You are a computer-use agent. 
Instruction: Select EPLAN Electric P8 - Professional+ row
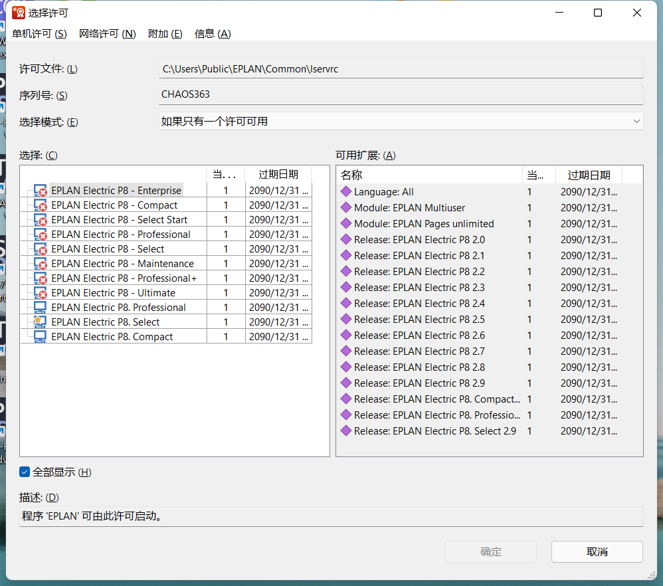pos(124,278)
